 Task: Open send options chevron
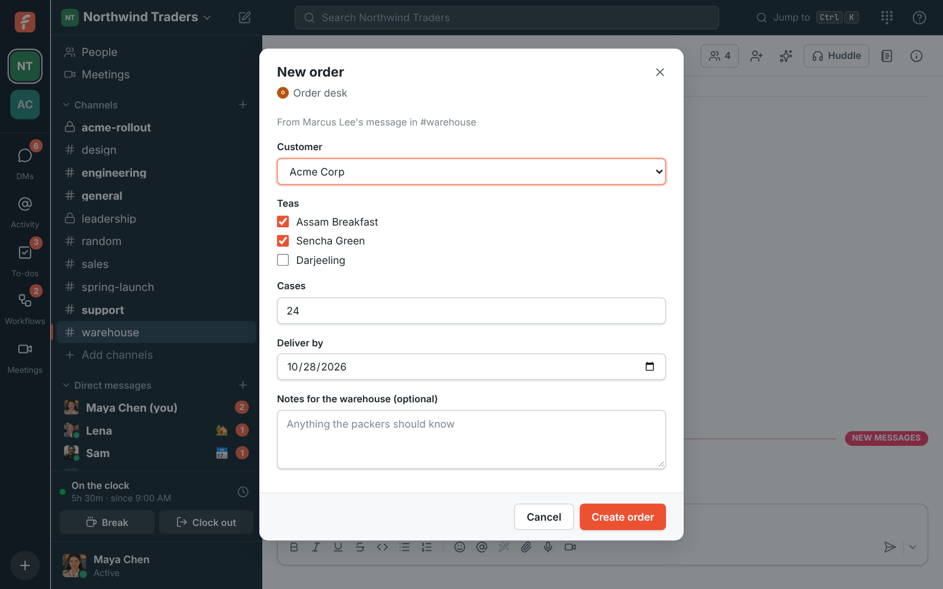coord(913,547)
